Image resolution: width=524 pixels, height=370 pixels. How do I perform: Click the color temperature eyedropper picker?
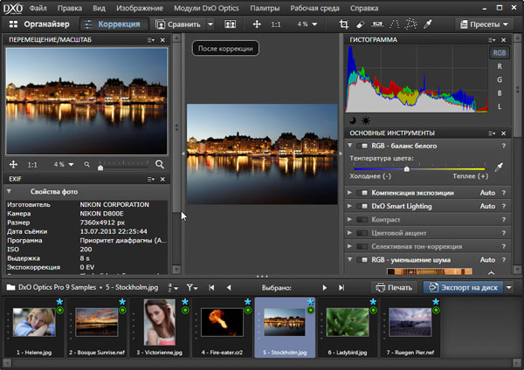pos(500,168)
